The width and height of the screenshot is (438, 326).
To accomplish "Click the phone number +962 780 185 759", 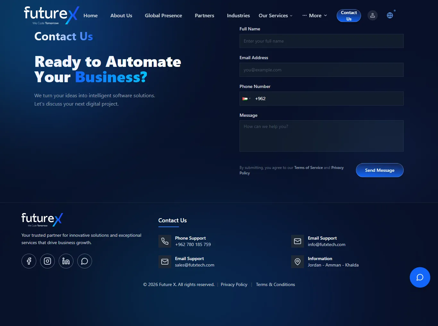I will coord(193,244).
